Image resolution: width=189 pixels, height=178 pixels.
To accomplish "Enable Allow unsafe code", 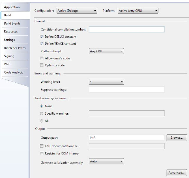I will click(42, 58).
